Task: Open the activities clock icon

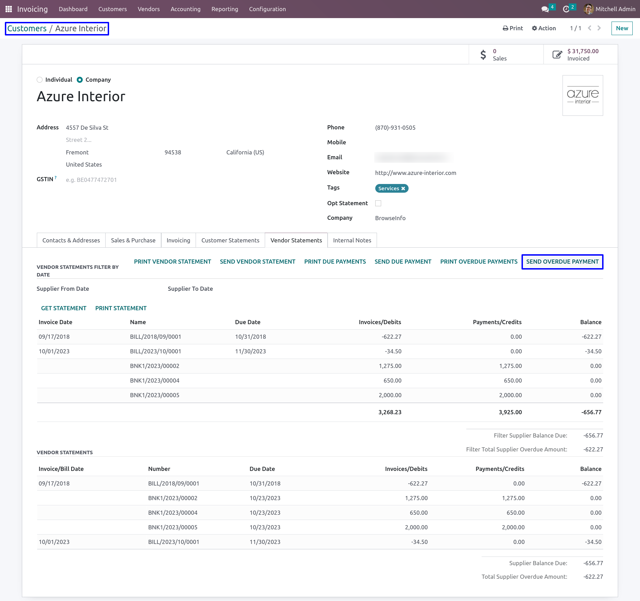Action: (x=566, y=9)
